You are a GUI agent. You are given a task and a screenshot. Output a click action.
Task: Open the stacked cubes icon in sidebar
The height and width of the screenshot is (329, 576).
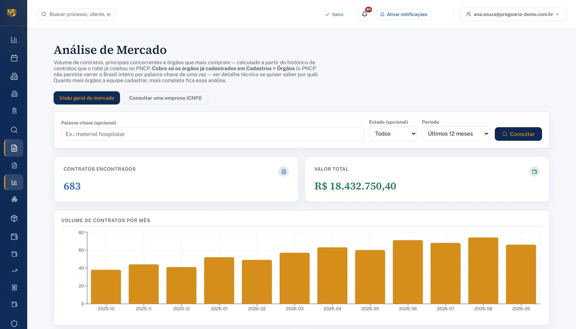point(14,199)
